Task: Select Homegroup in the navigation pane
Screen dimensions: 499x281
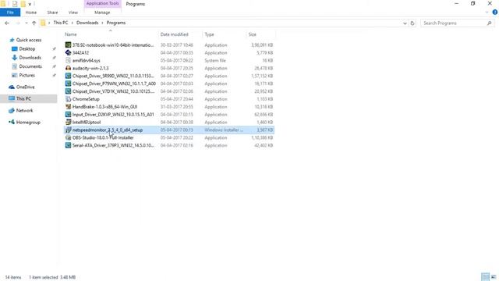Action: click(28, 123)
